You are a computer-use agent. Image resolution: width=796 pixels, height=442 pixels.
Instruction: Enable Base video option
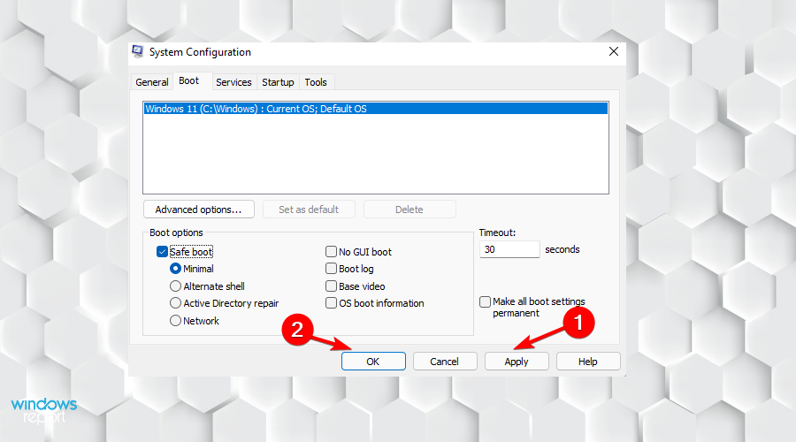331,286
